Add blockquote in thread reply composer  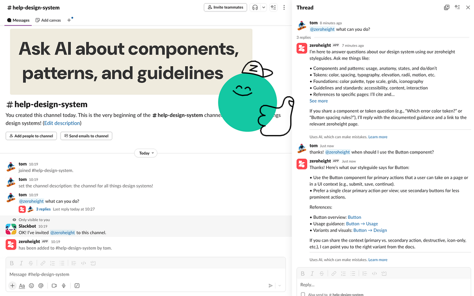[x=365, y=273]
